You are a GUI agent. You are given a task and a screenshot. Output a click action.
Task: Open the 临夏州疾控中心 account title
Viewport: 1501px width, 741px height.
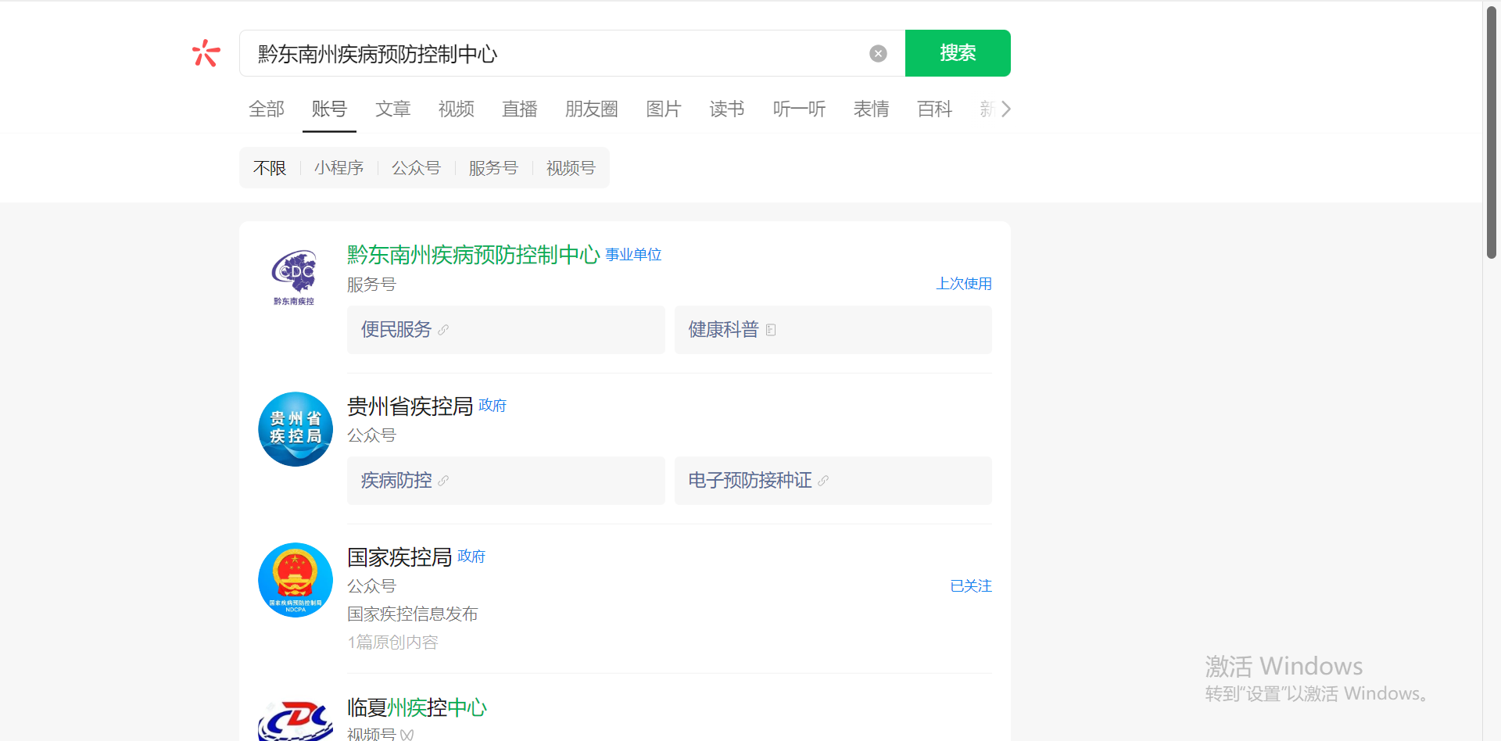[x=417, y=708]
